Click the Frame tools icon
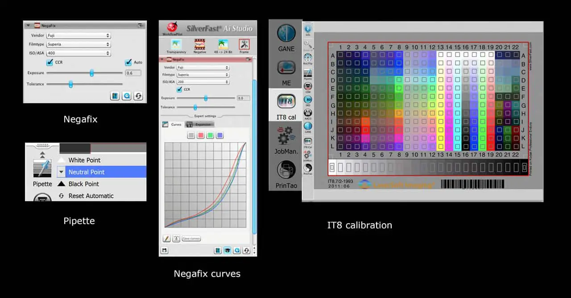This screenshot has height=298, width=571. click(244, 44)
